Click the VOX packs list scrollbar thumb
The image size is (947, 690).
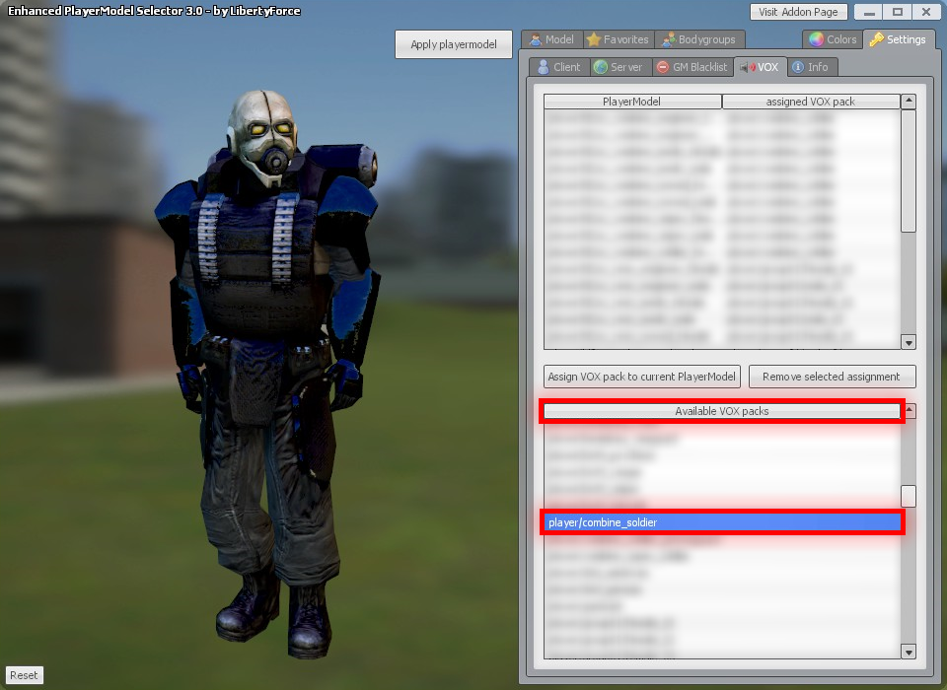pos(909,496)
